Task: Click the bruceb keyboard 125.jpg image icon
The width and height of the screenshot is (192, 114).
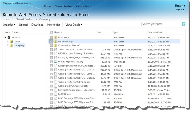Action: click(x=55, y=62)
